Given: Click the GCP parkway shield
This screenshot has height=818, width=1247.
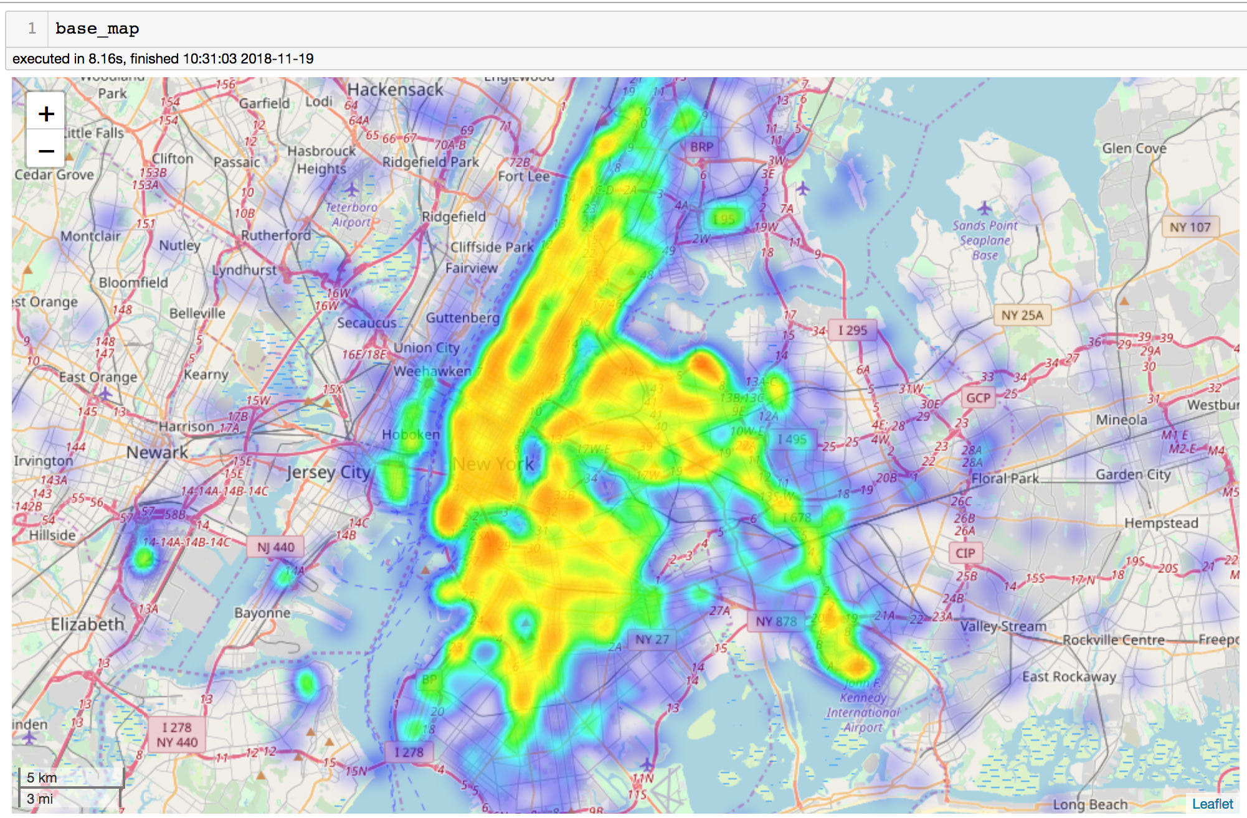Looking at the screenshot, I should pyautogui.click(x=978, y=398).
